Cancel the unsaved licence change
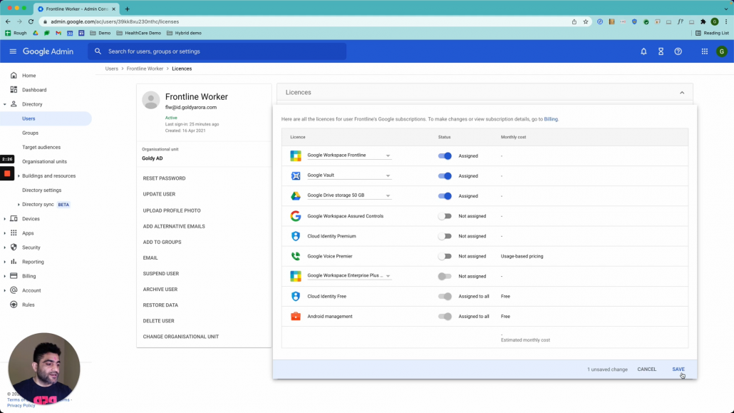734x413 pixels. [646, 369]
